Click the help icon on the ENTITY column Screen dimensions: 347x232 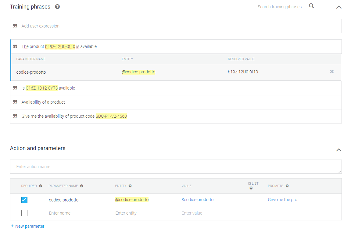[130, 186]
